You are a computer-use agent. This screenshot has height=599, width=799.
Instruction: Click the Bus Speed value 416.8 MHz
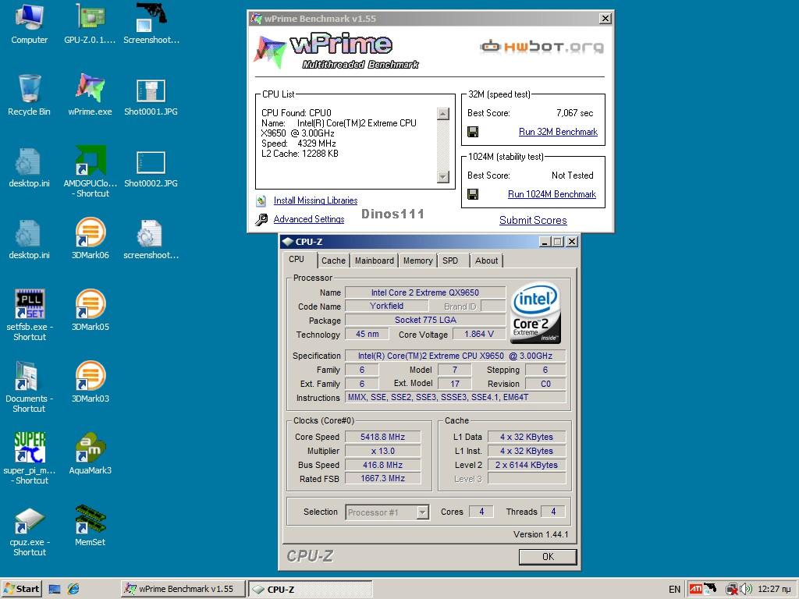(382, 465)
